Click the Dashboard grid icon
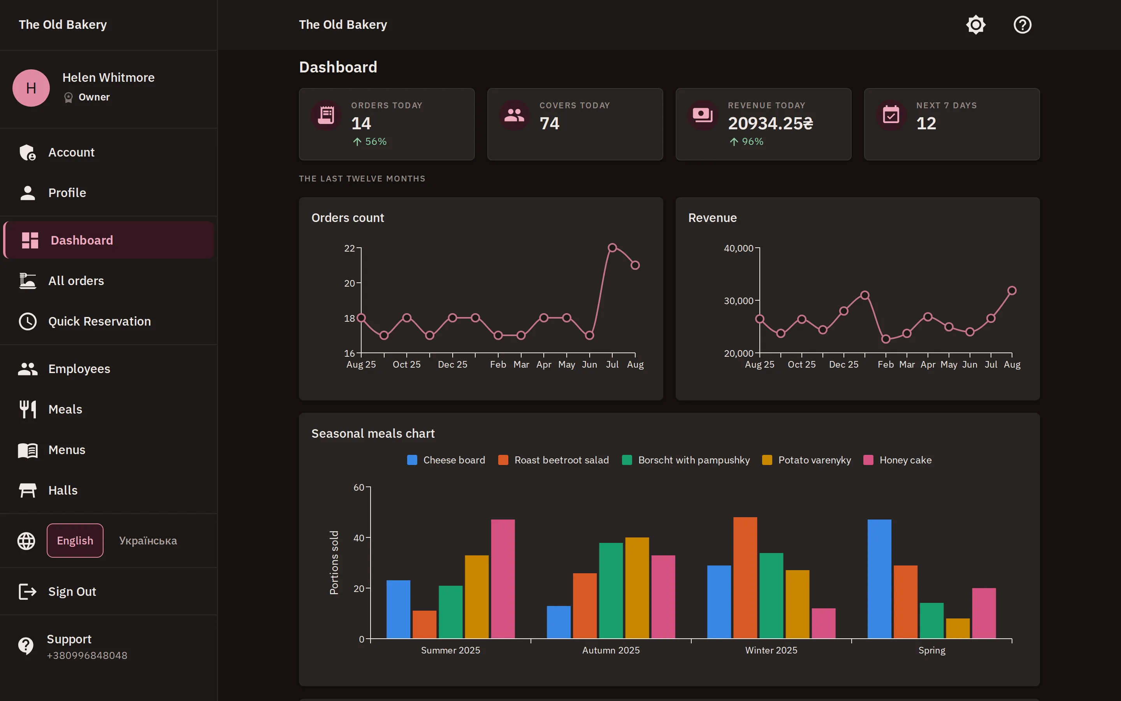 (x=30, y=240)
